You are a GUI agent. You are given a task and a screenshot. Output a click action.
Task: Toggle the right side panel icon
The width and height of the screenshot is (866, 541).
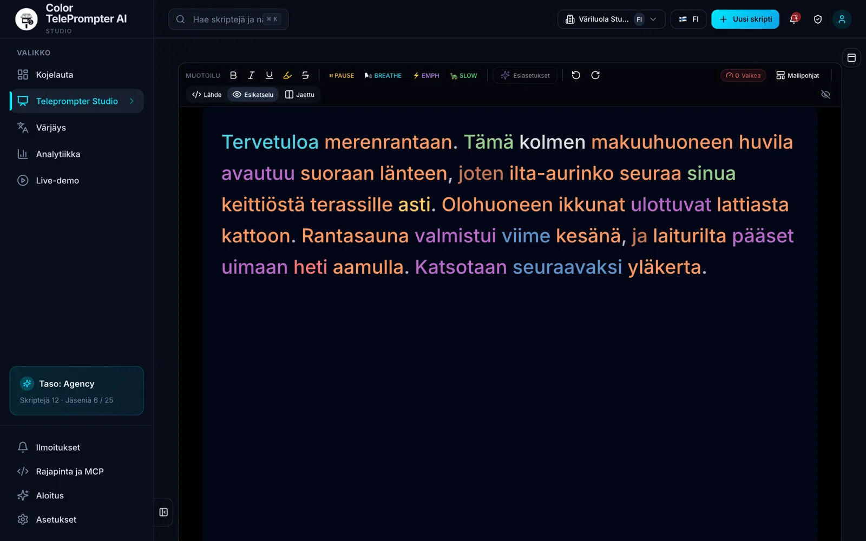tap(851, 58)
